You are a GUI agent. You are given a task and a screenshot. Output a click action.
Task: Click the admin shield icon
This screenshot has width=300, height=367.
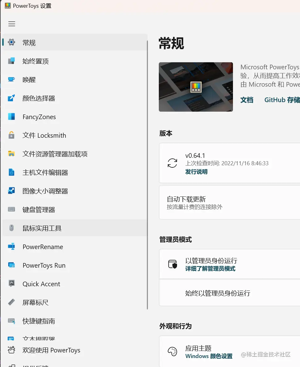coord(173,264)
